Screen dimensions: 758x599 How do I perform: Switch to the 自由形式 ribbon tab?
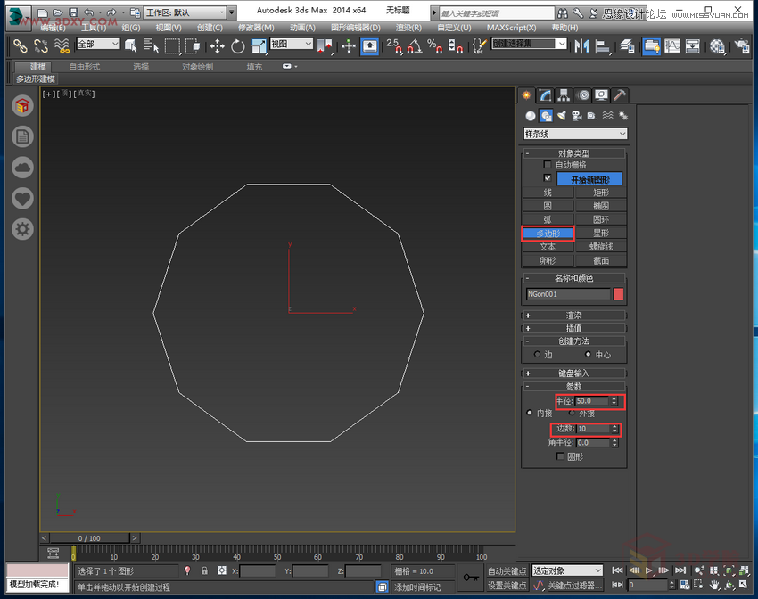(x=85, y=66)
